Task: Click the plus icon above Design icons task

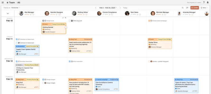Action: click(65, 18)
